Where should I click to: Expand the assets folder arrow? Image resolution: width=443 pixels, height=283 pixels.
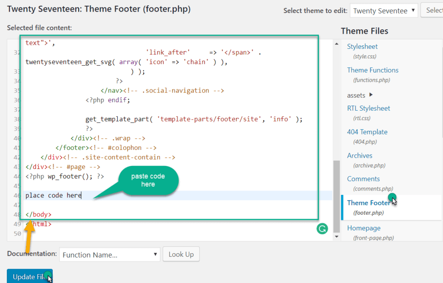click(371, 95)
